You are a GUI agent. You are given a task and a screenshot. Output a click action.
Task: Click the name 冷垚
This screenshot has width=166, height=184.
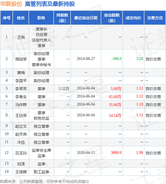coord(21,142)
